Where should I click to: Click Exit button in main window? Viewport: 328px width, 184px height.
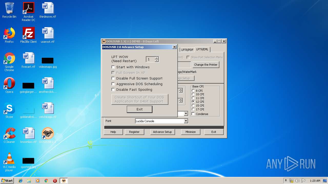(214, 132)
